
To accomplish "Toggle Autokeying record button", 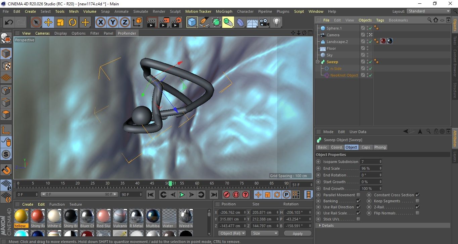I will pos(236,195).
